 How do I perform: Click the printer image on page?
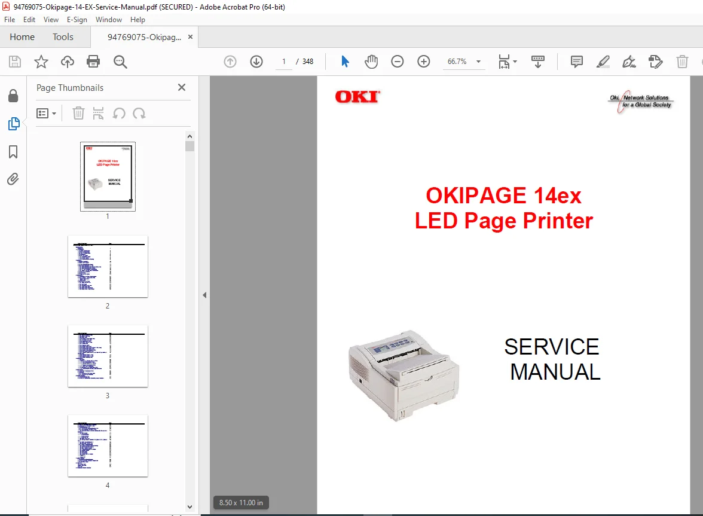click(404, 375)
